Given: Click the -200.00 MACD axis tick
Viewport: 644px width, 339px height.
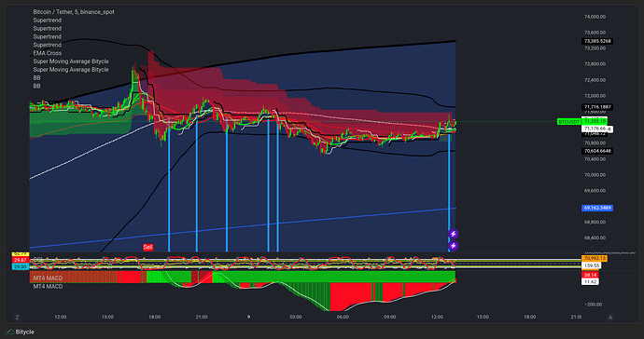Looking at the screenshot, I should 594,305.
